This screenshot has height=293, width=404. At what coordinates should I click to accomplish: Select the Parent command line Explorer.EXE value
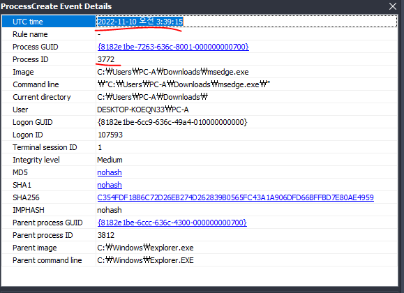(x=145, y=260)
